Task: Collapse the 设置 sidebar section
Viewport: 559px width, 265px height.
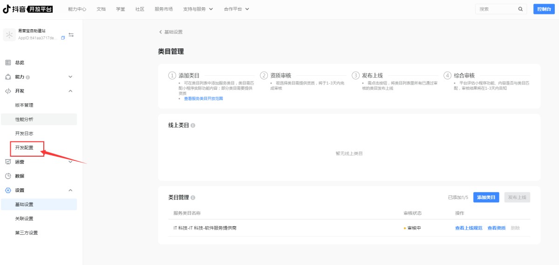Action: pyautogui.click(x=70, y=190)
